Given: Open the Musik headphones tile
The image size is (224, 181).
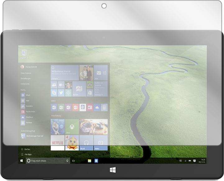Looking at the screenshot, I should pyautogui.click(x=86, y=143).
